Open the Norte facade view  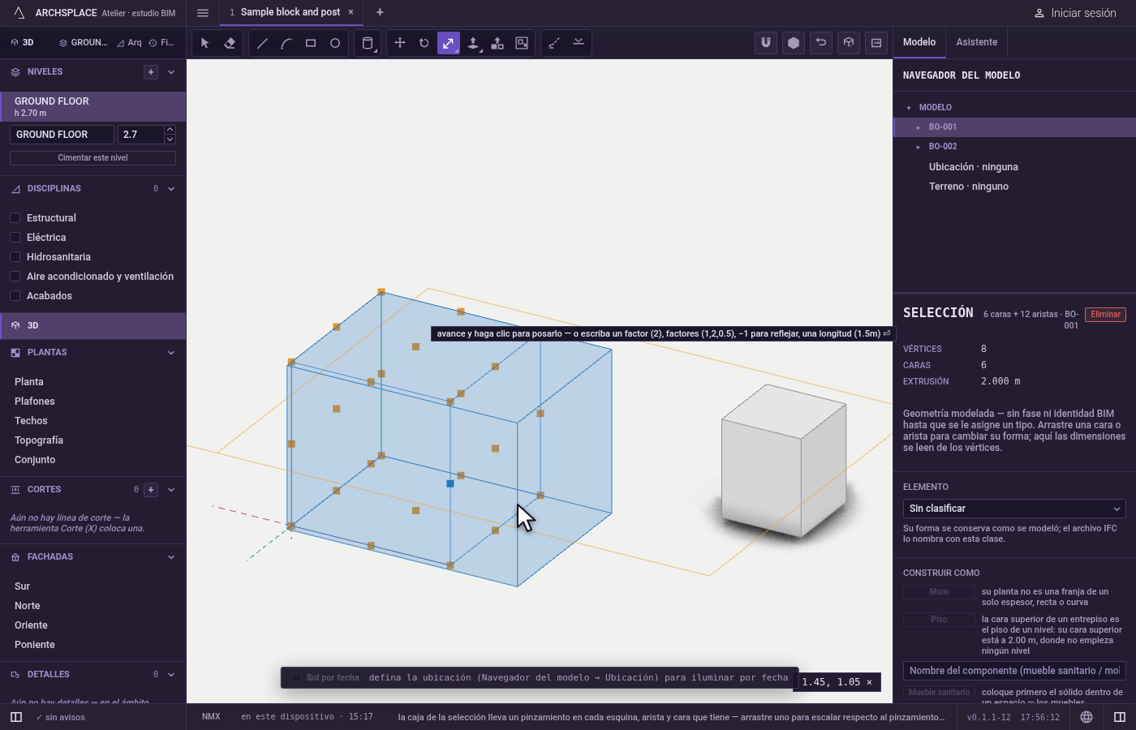[28, 606]
